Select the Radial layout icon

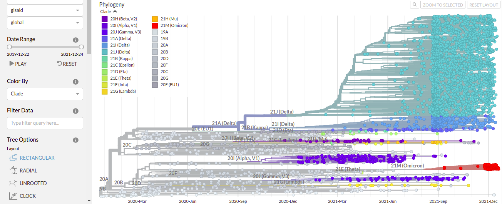pyautogui.click(x=13, y=171)
